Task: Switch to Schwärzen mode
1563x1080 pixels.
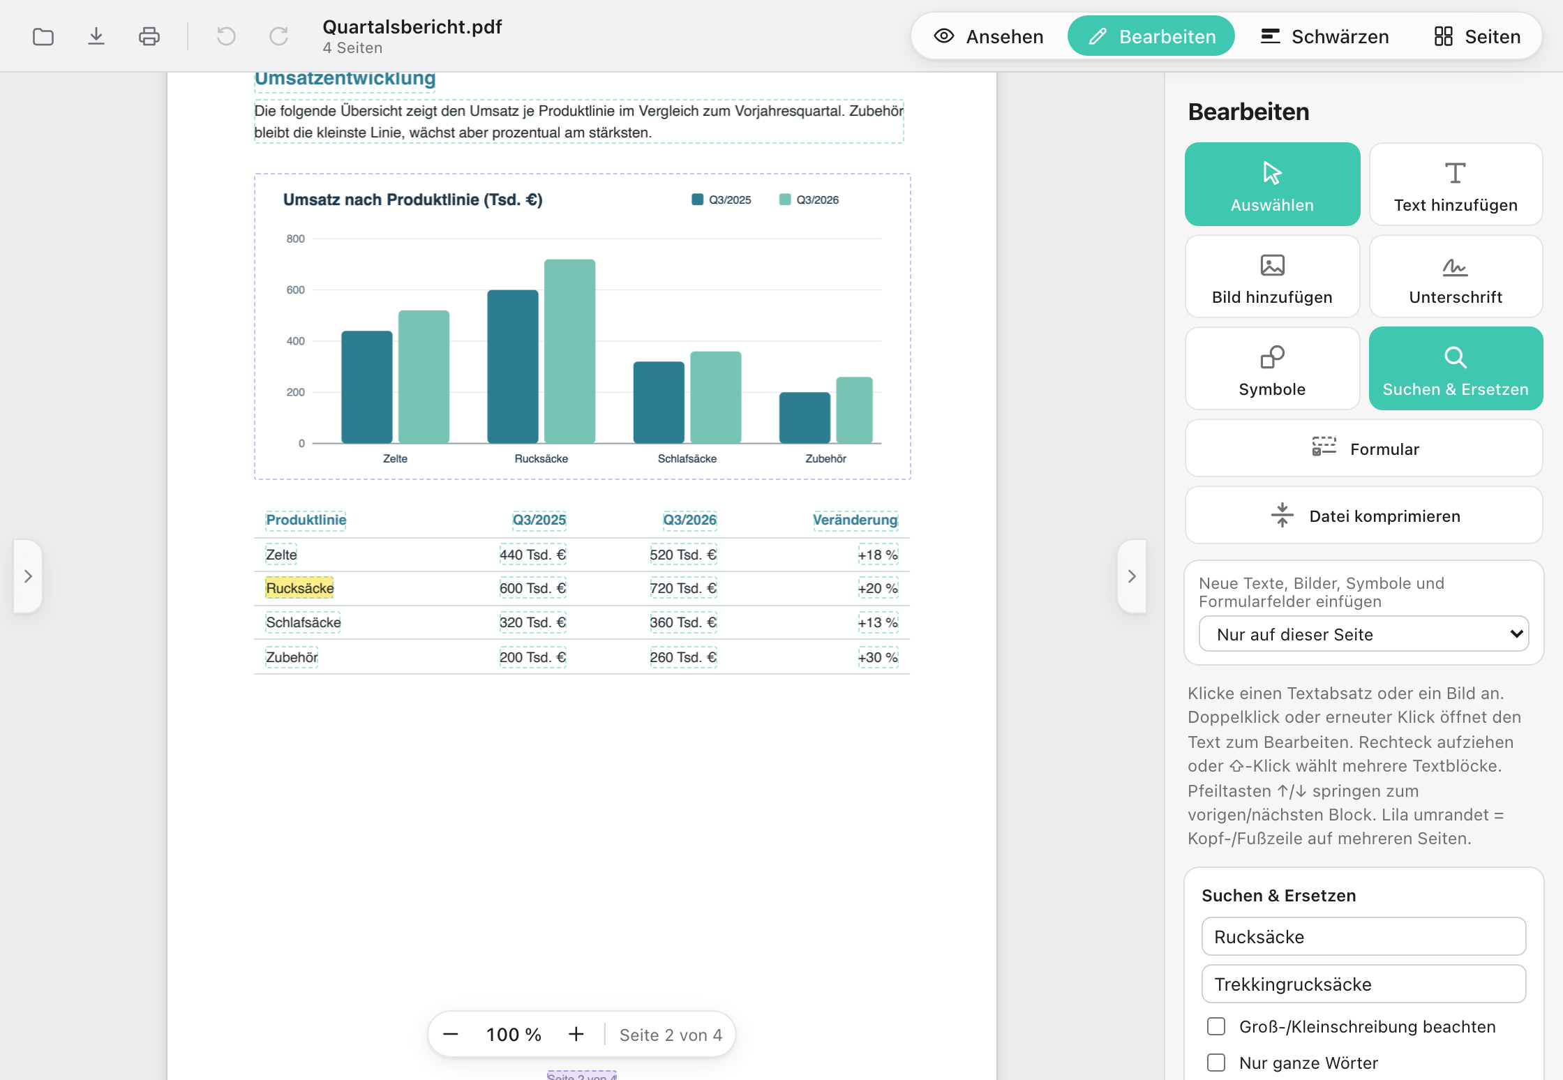Action: coord(1324,36)
